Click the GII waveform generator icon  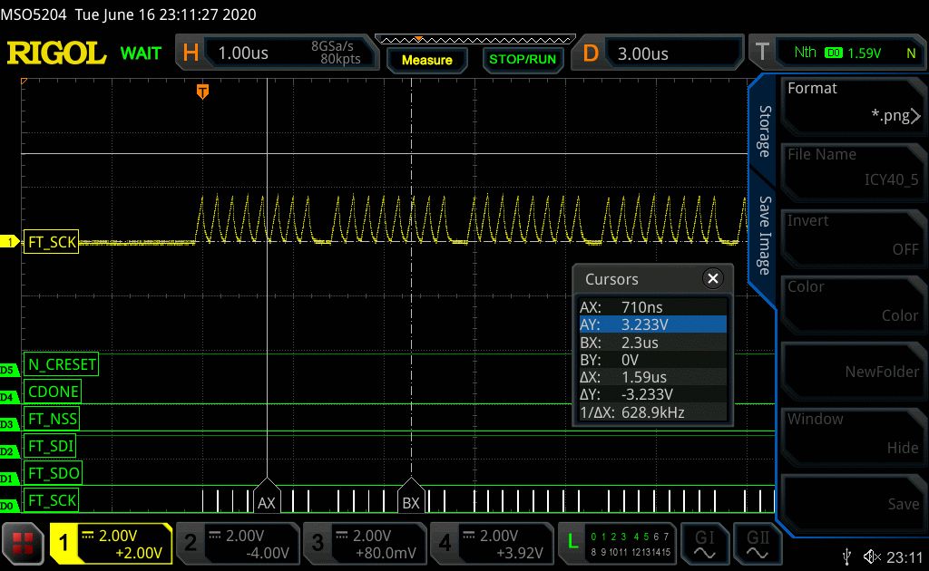click(758, 543)
